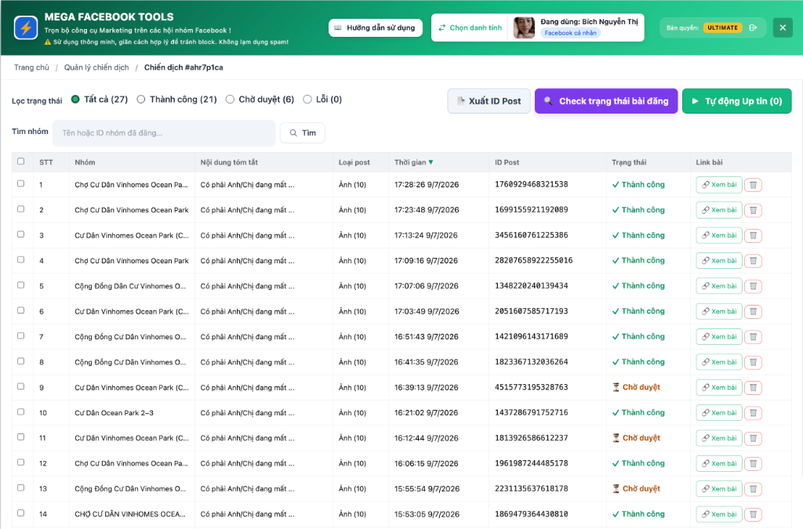Focus the Tìm nhóm search field
The image size is (803, 529).
tap(164, 133)
